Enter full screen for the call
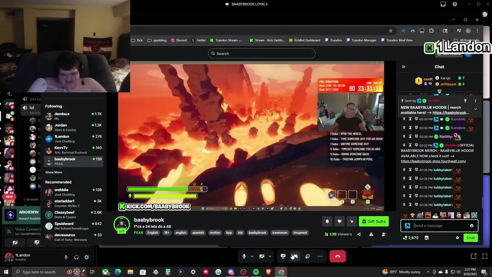The width and height of the screenshot is (492, 277). coord(485,256)
